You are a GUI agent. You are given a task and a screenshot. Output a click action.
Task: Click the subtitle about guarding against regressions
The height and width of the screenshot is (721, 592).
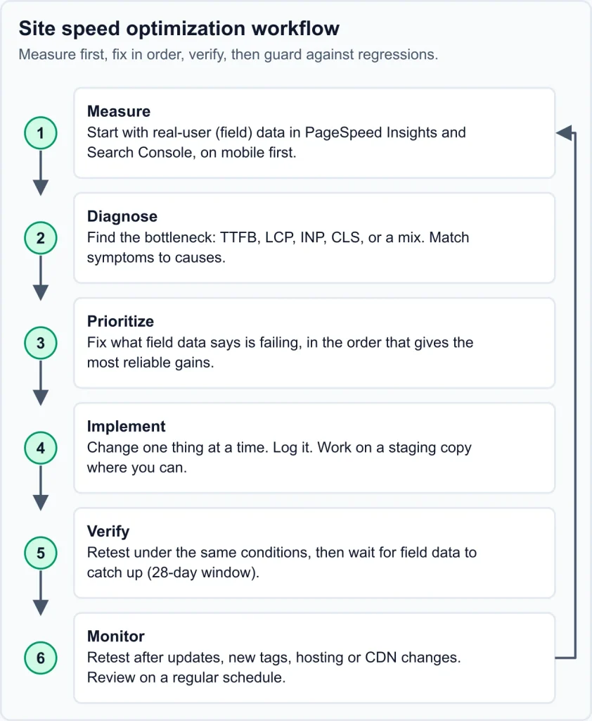point(229,54)
